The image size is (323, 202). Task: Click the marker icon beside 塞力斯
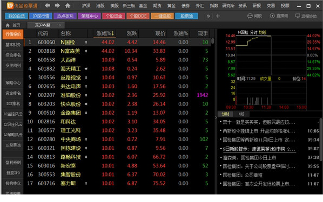click(x=86, y=184)
